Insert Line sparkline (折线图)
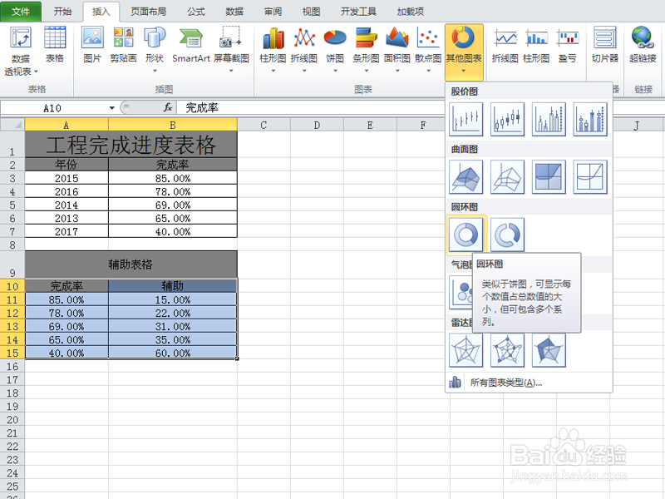 [x=505, y=45]
